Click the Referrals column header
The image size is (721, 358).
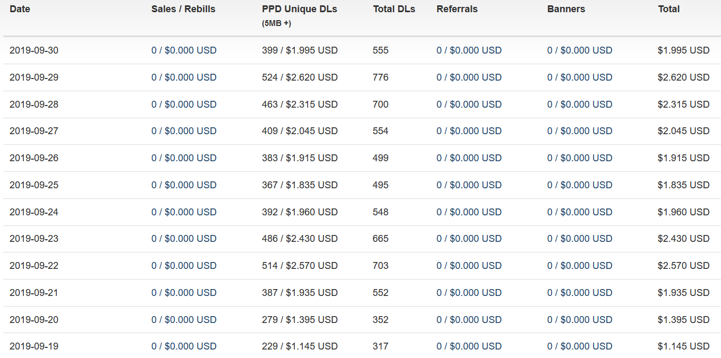457,9
